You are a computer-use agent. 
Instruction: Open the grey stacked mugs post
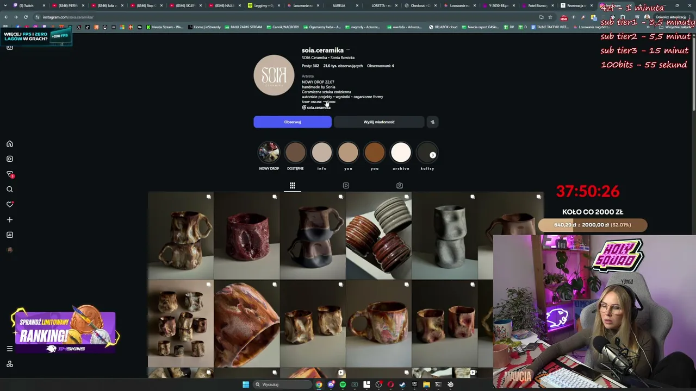click(445, 236)
